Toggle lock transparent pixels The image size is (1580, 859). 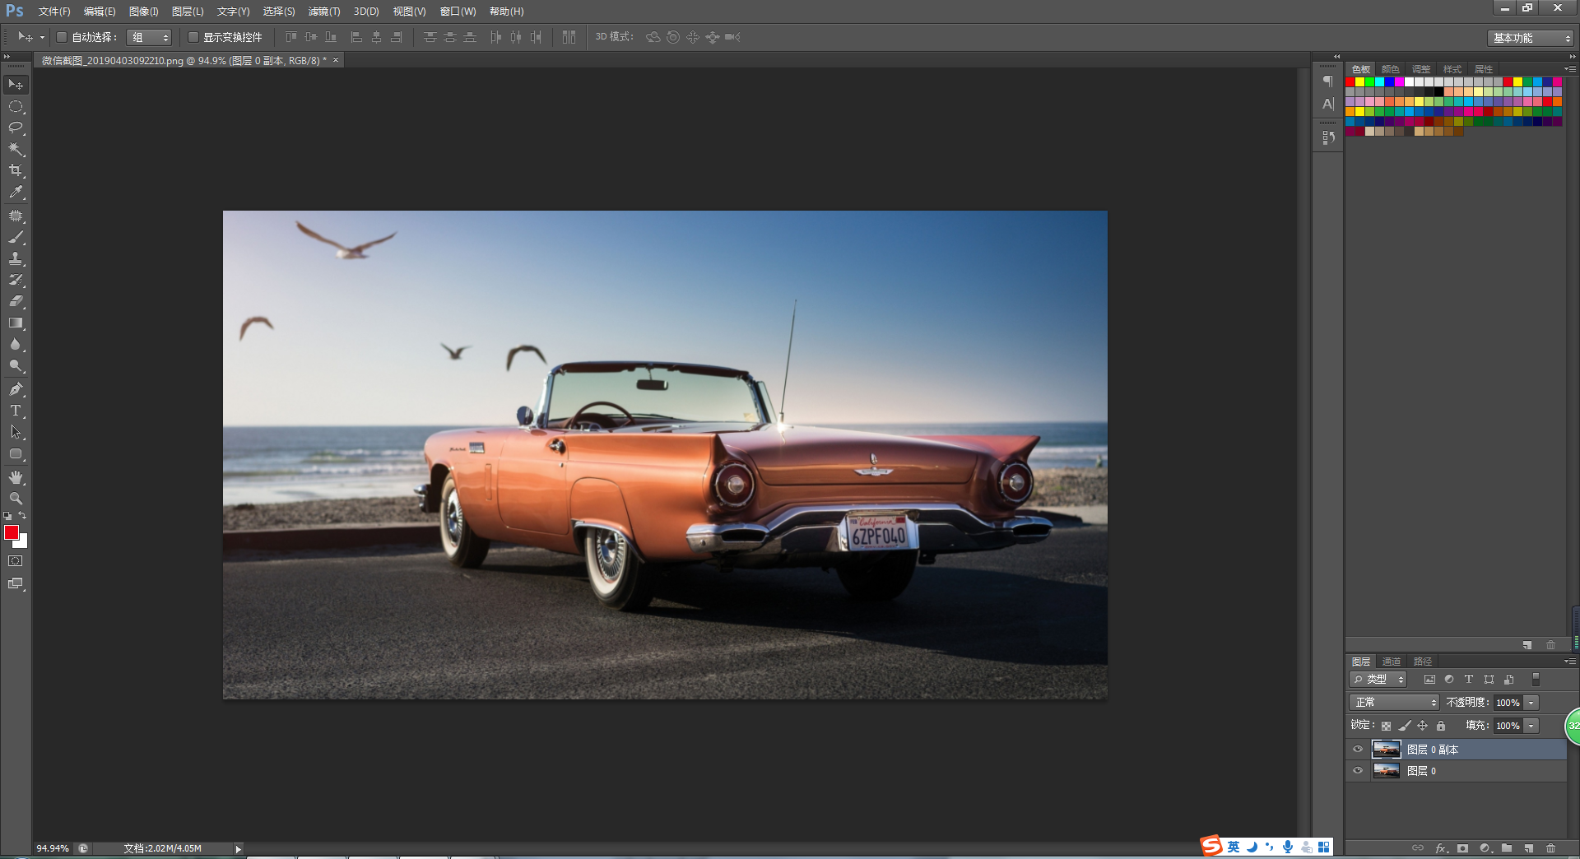click(x=1386, y=726)
